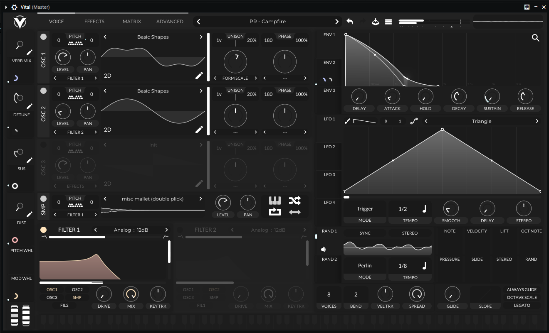
Task: Open the PR - Campfire preset browser
Action: (267, 22)
